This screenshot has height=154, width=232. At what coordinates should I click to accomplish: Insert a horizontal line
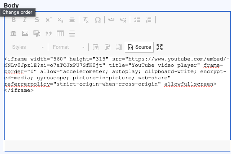[72, 33]
